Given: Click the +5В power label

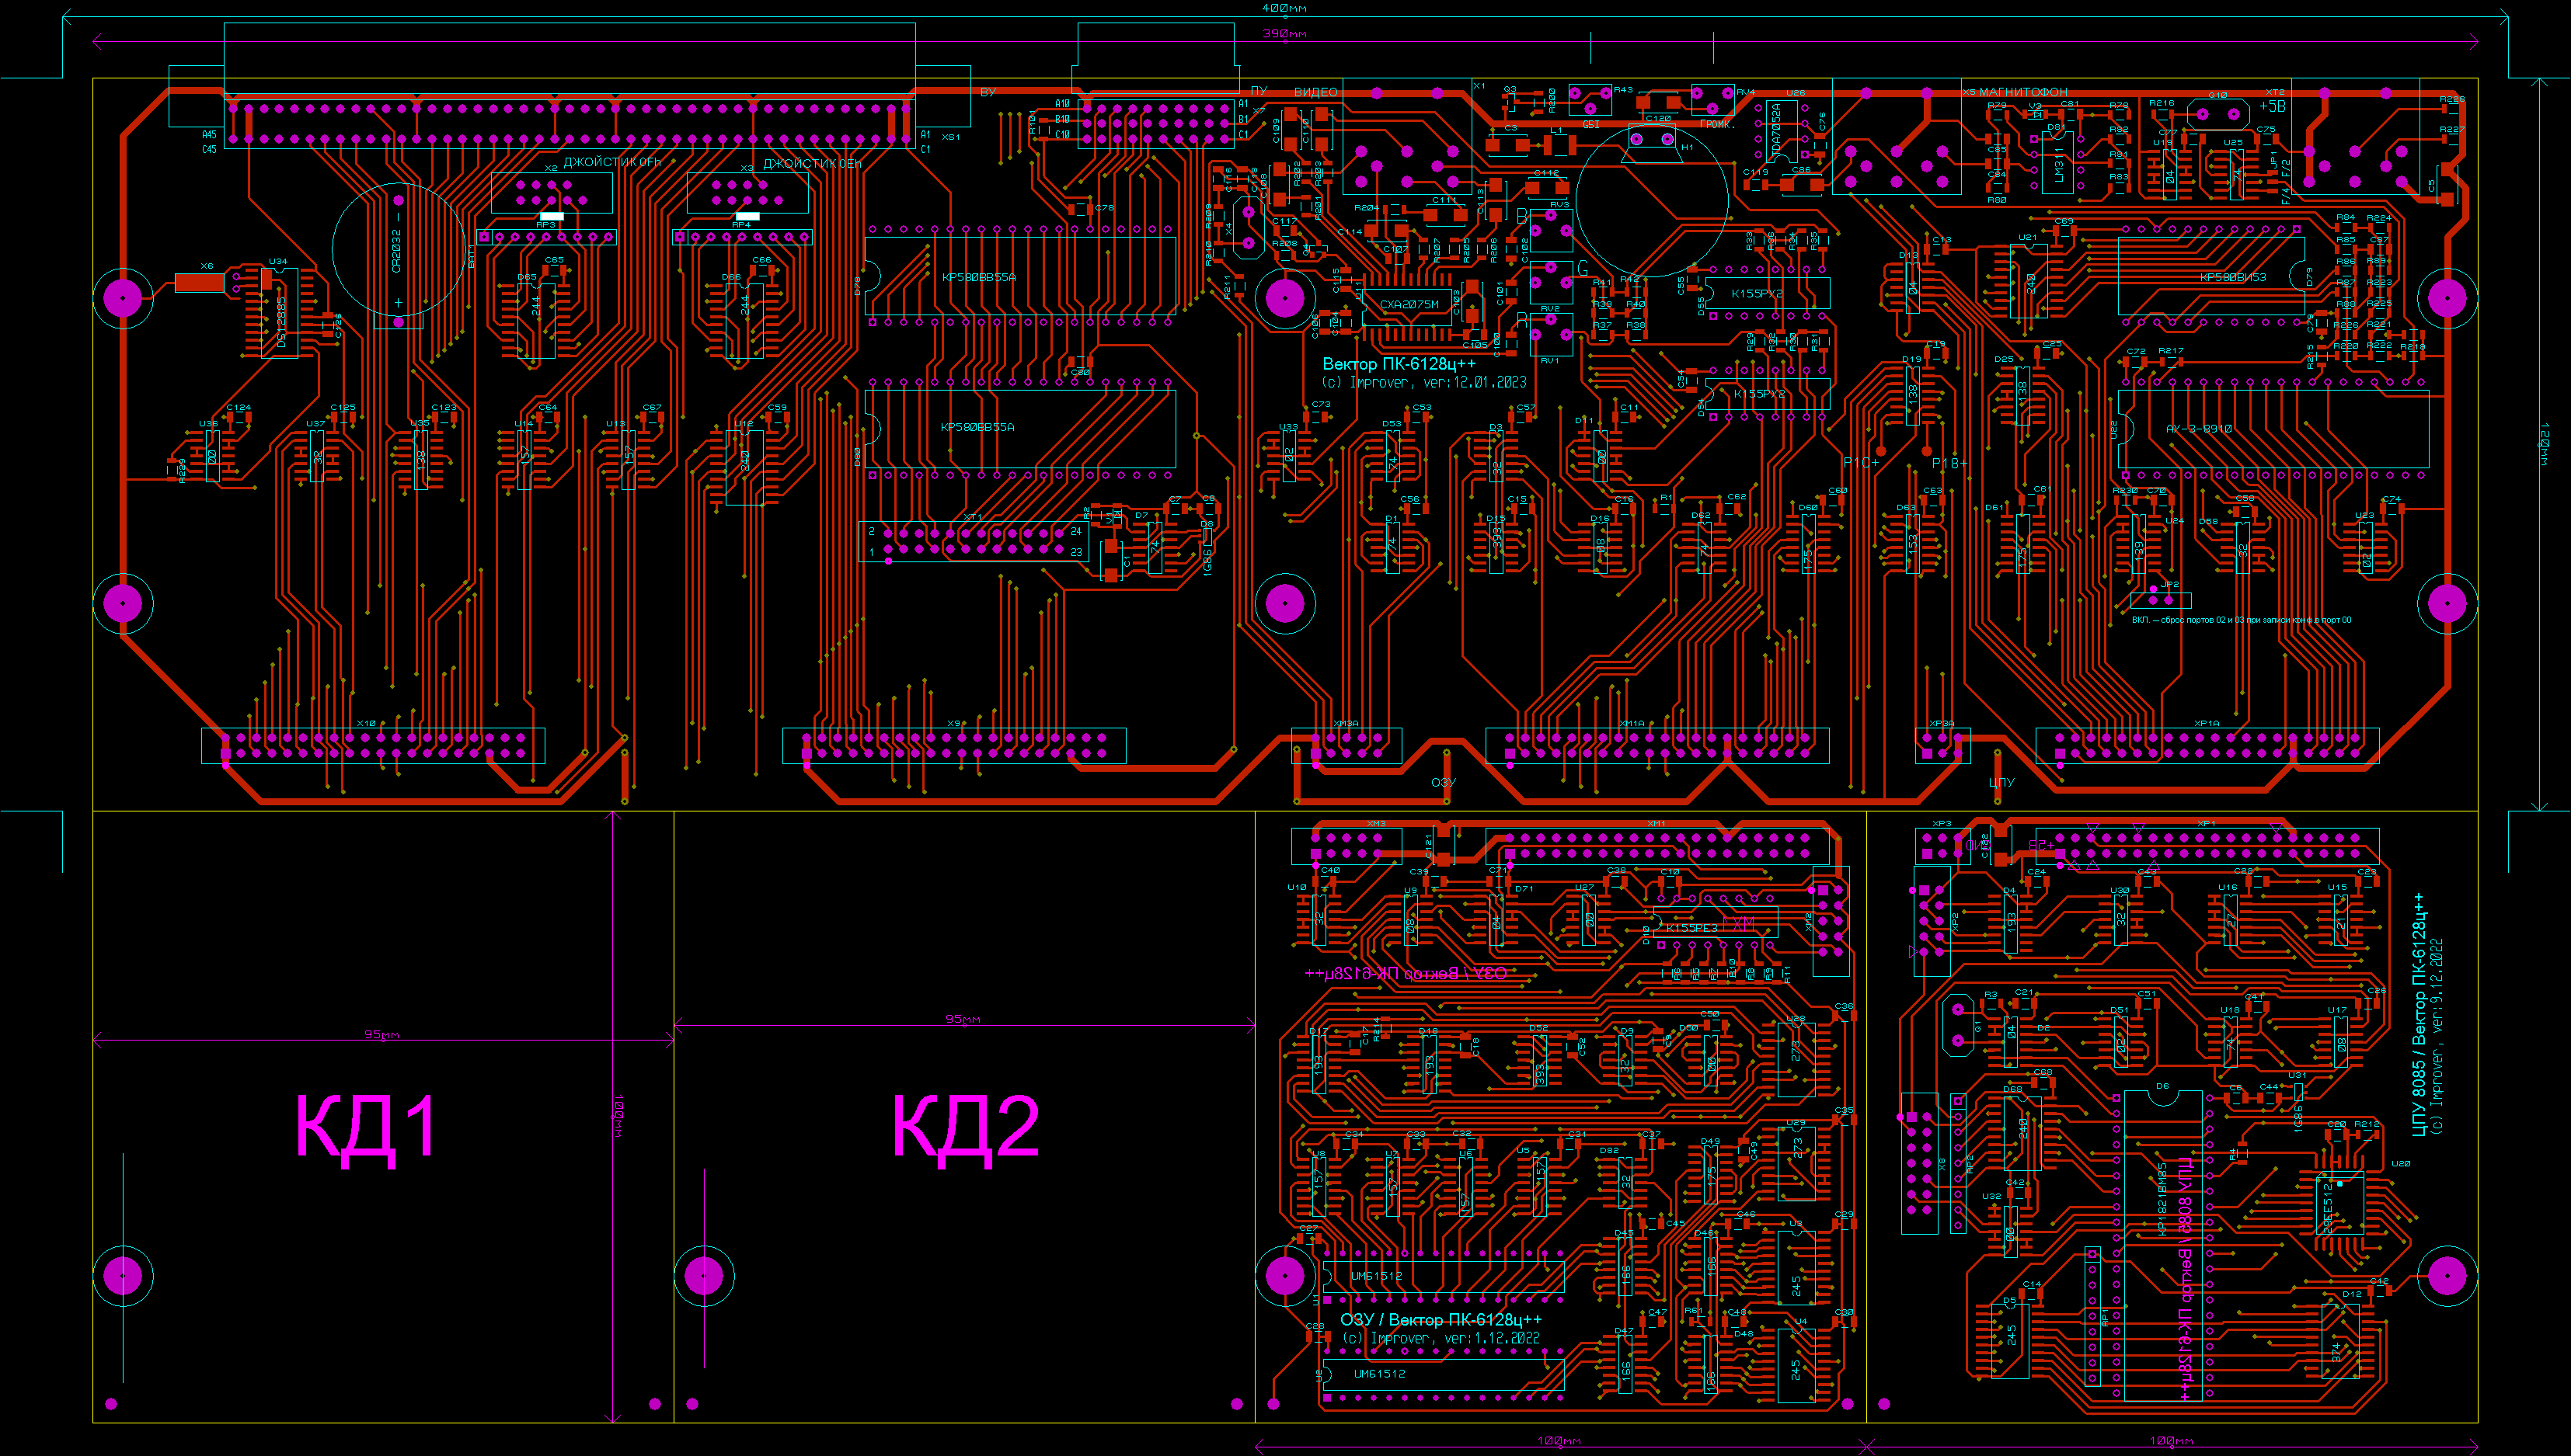Looking at the screenshot, I should [x=2272, y=106].
